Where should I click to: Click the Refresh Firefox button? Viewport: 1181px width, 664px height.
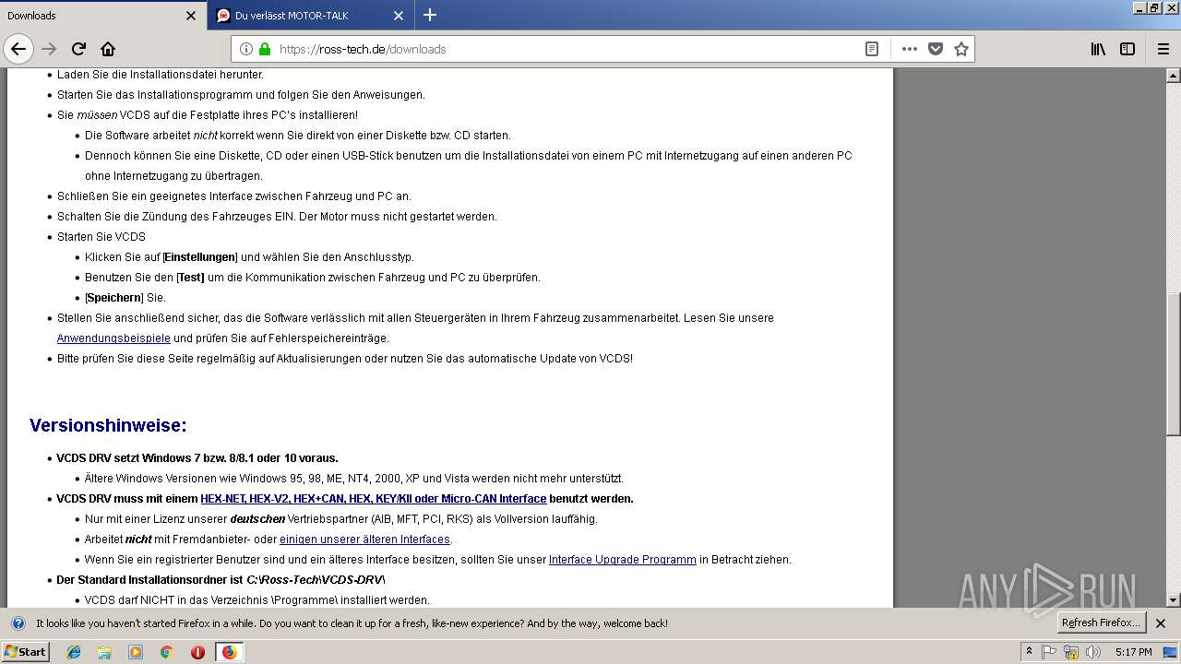point(1101,622)
